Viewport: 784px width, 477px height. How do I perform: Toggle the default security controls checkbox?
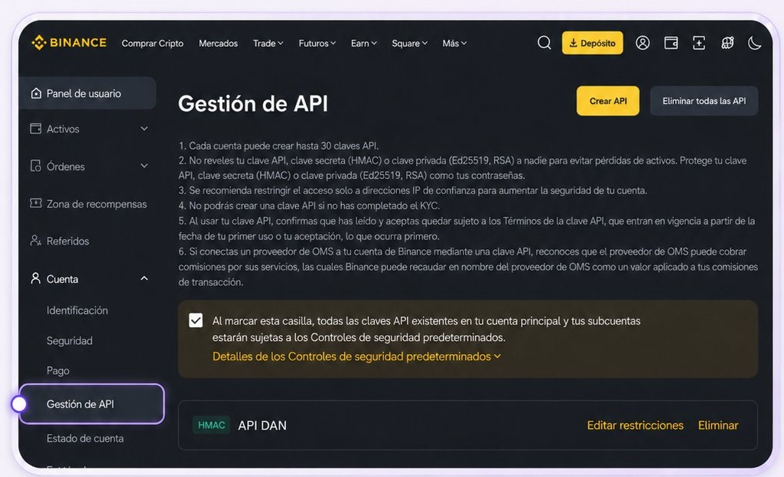[x=196, y=320]
